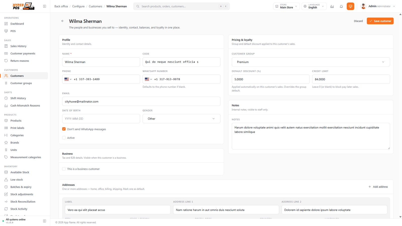
Task: Click Discard button
Action: click(358, 21)
